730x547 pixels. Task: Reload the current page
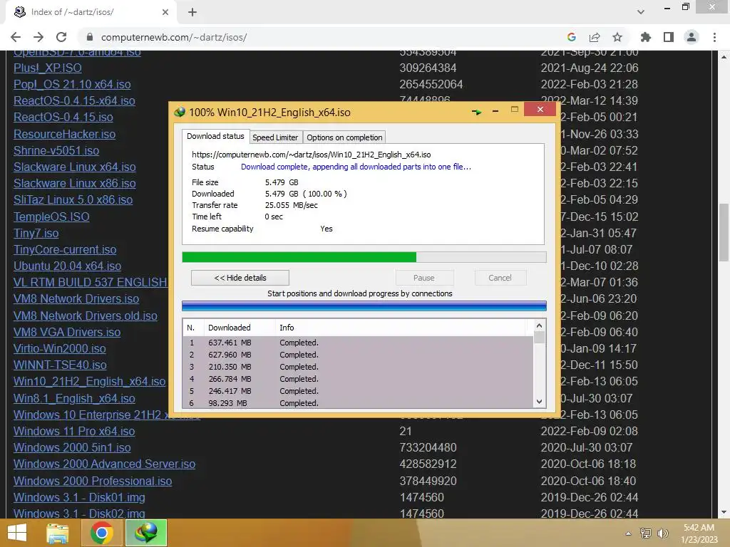61,37
